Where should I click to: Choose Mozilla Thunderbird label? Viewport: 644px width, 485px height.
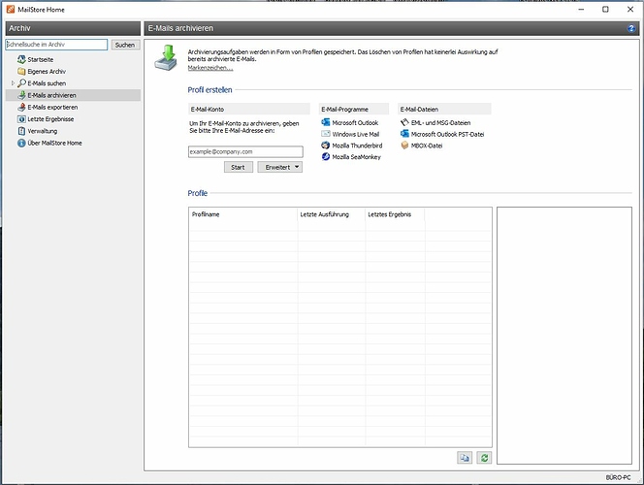pyautogui.click(x=357, y=145)
